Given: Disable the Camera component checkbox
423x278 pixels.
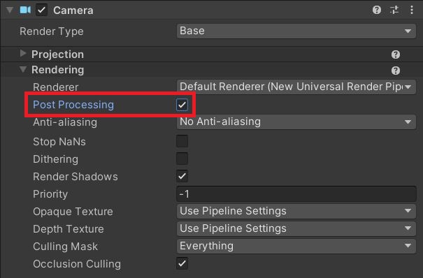Looking at the screenshot, I should coord(41,10).
